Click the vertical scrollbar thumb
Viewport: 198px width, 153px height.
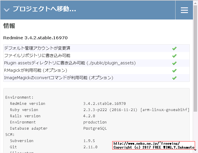[x=195, y=58]
